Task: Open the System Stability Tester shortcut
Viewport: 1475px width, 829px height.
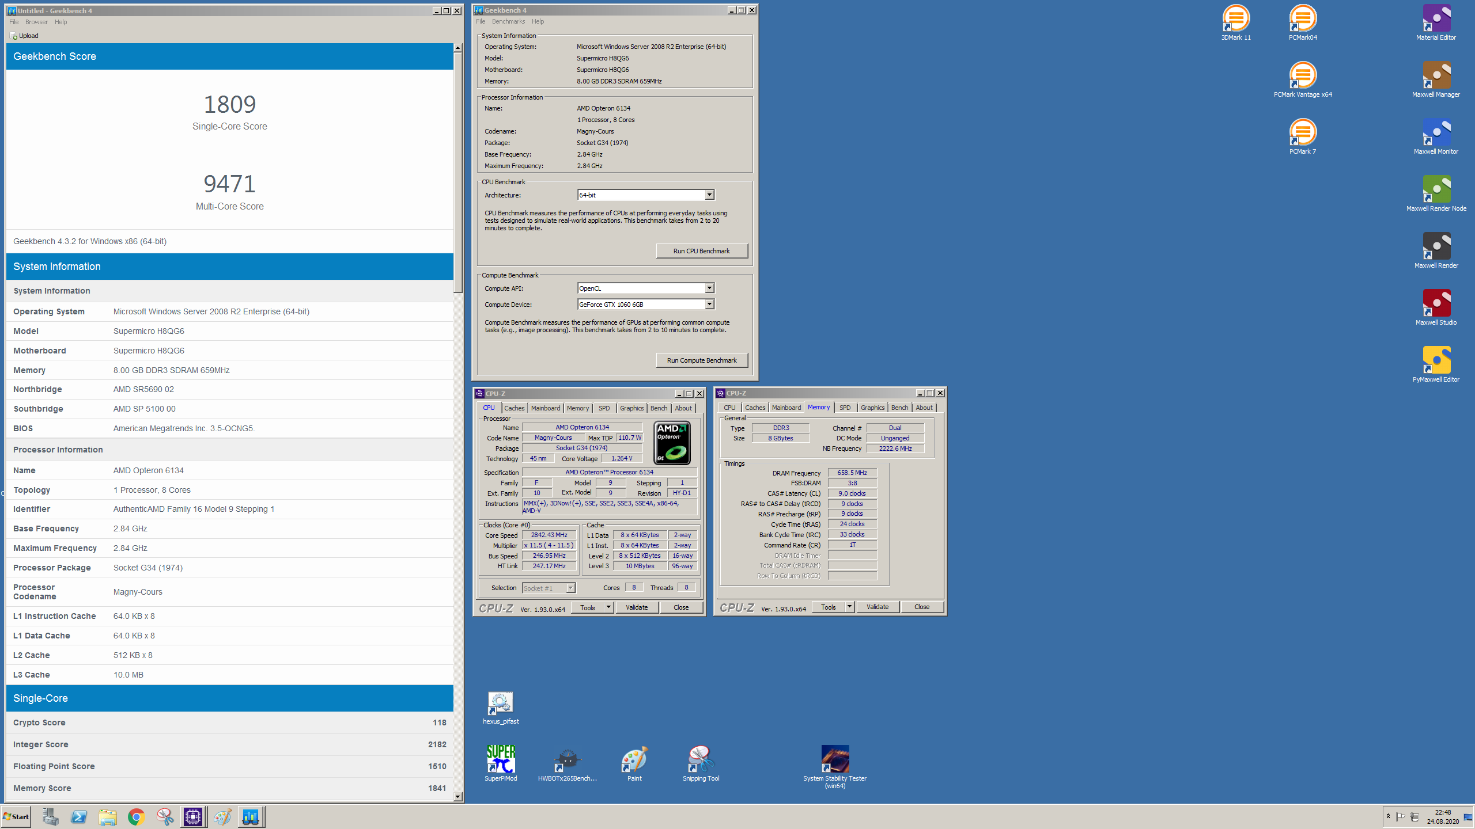Action: tap(835, 767)
